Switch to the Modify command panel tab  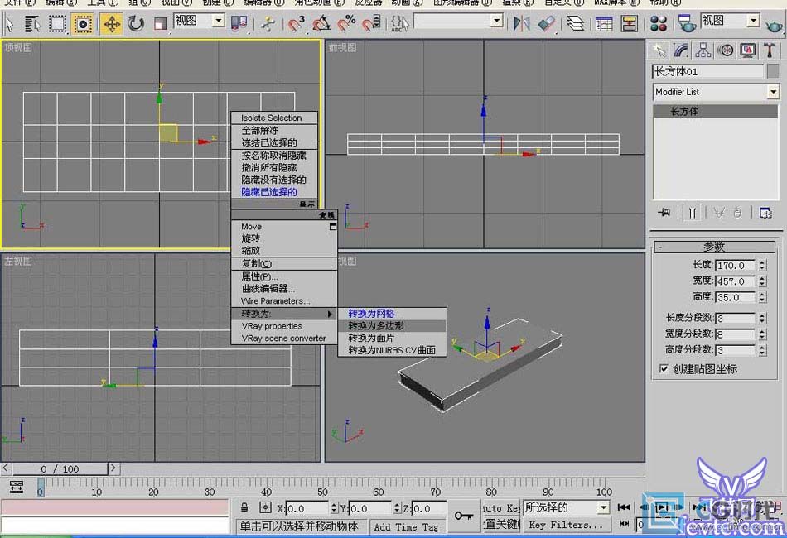(x=681, y=50)
